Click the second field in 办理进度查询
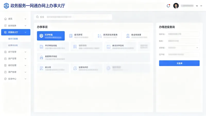The image size is (206, 116). [x=183, y=41]
